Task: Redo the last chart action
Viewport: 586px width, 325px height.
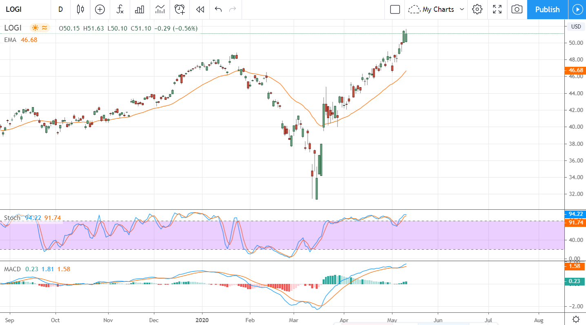Action: click(x=233, y=9)
